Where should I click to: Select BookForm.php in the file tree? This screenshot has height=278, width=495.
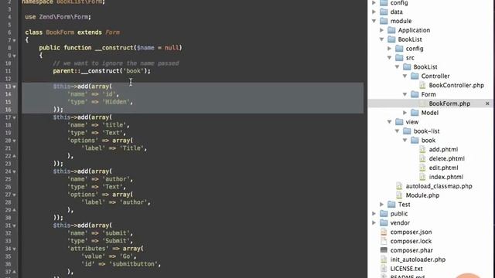(449, 103)
